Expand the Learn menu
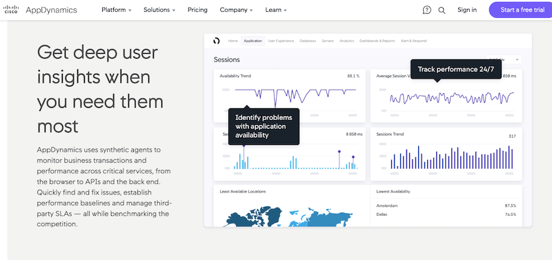 point(276,10)
